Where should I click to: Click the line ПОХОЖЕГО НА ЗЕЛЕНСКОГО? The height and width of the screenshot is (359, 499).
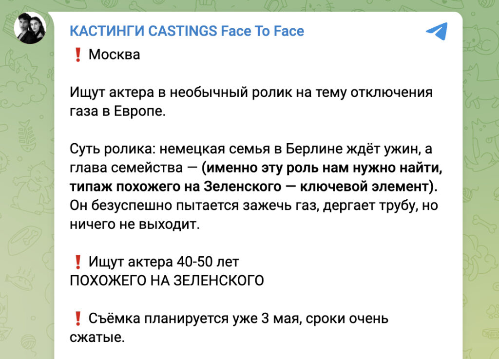point(167,280)
